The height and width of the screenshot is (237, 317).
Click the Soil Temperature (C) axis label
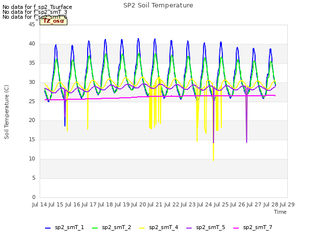(x=6, y=112)
